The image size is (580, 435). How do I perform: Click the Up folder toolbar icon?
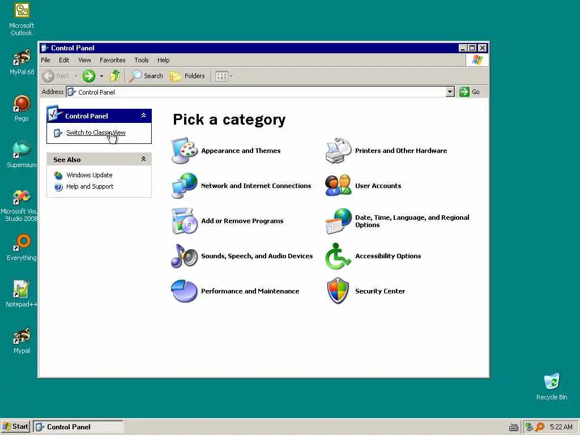click(x=115, y=76)
